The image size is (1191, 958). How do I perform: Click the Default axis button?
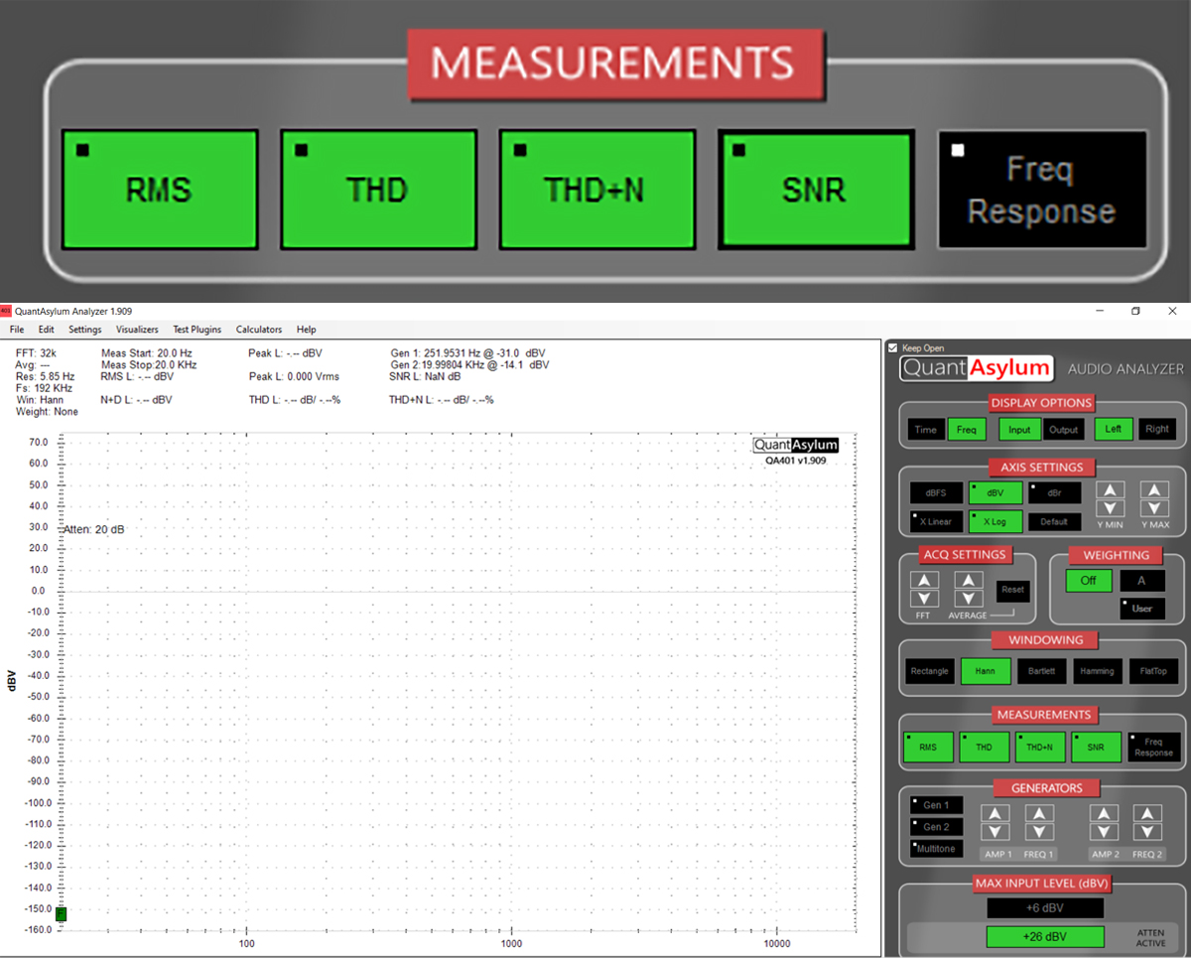(1054, 521)
